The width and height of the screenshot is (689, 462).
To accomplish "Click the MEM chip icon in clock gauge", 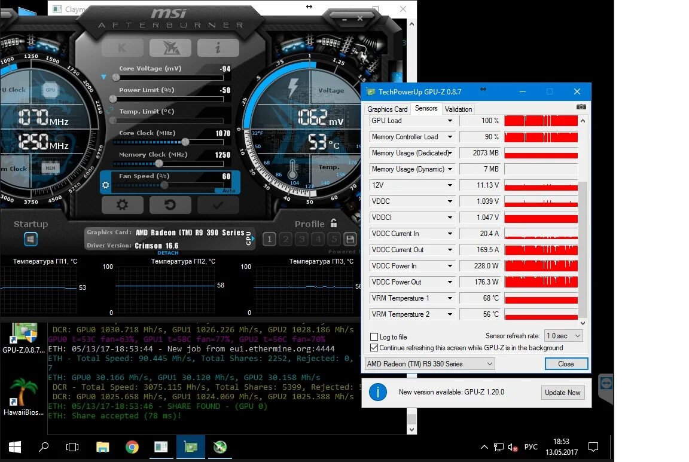I will (x=50, y=168).
